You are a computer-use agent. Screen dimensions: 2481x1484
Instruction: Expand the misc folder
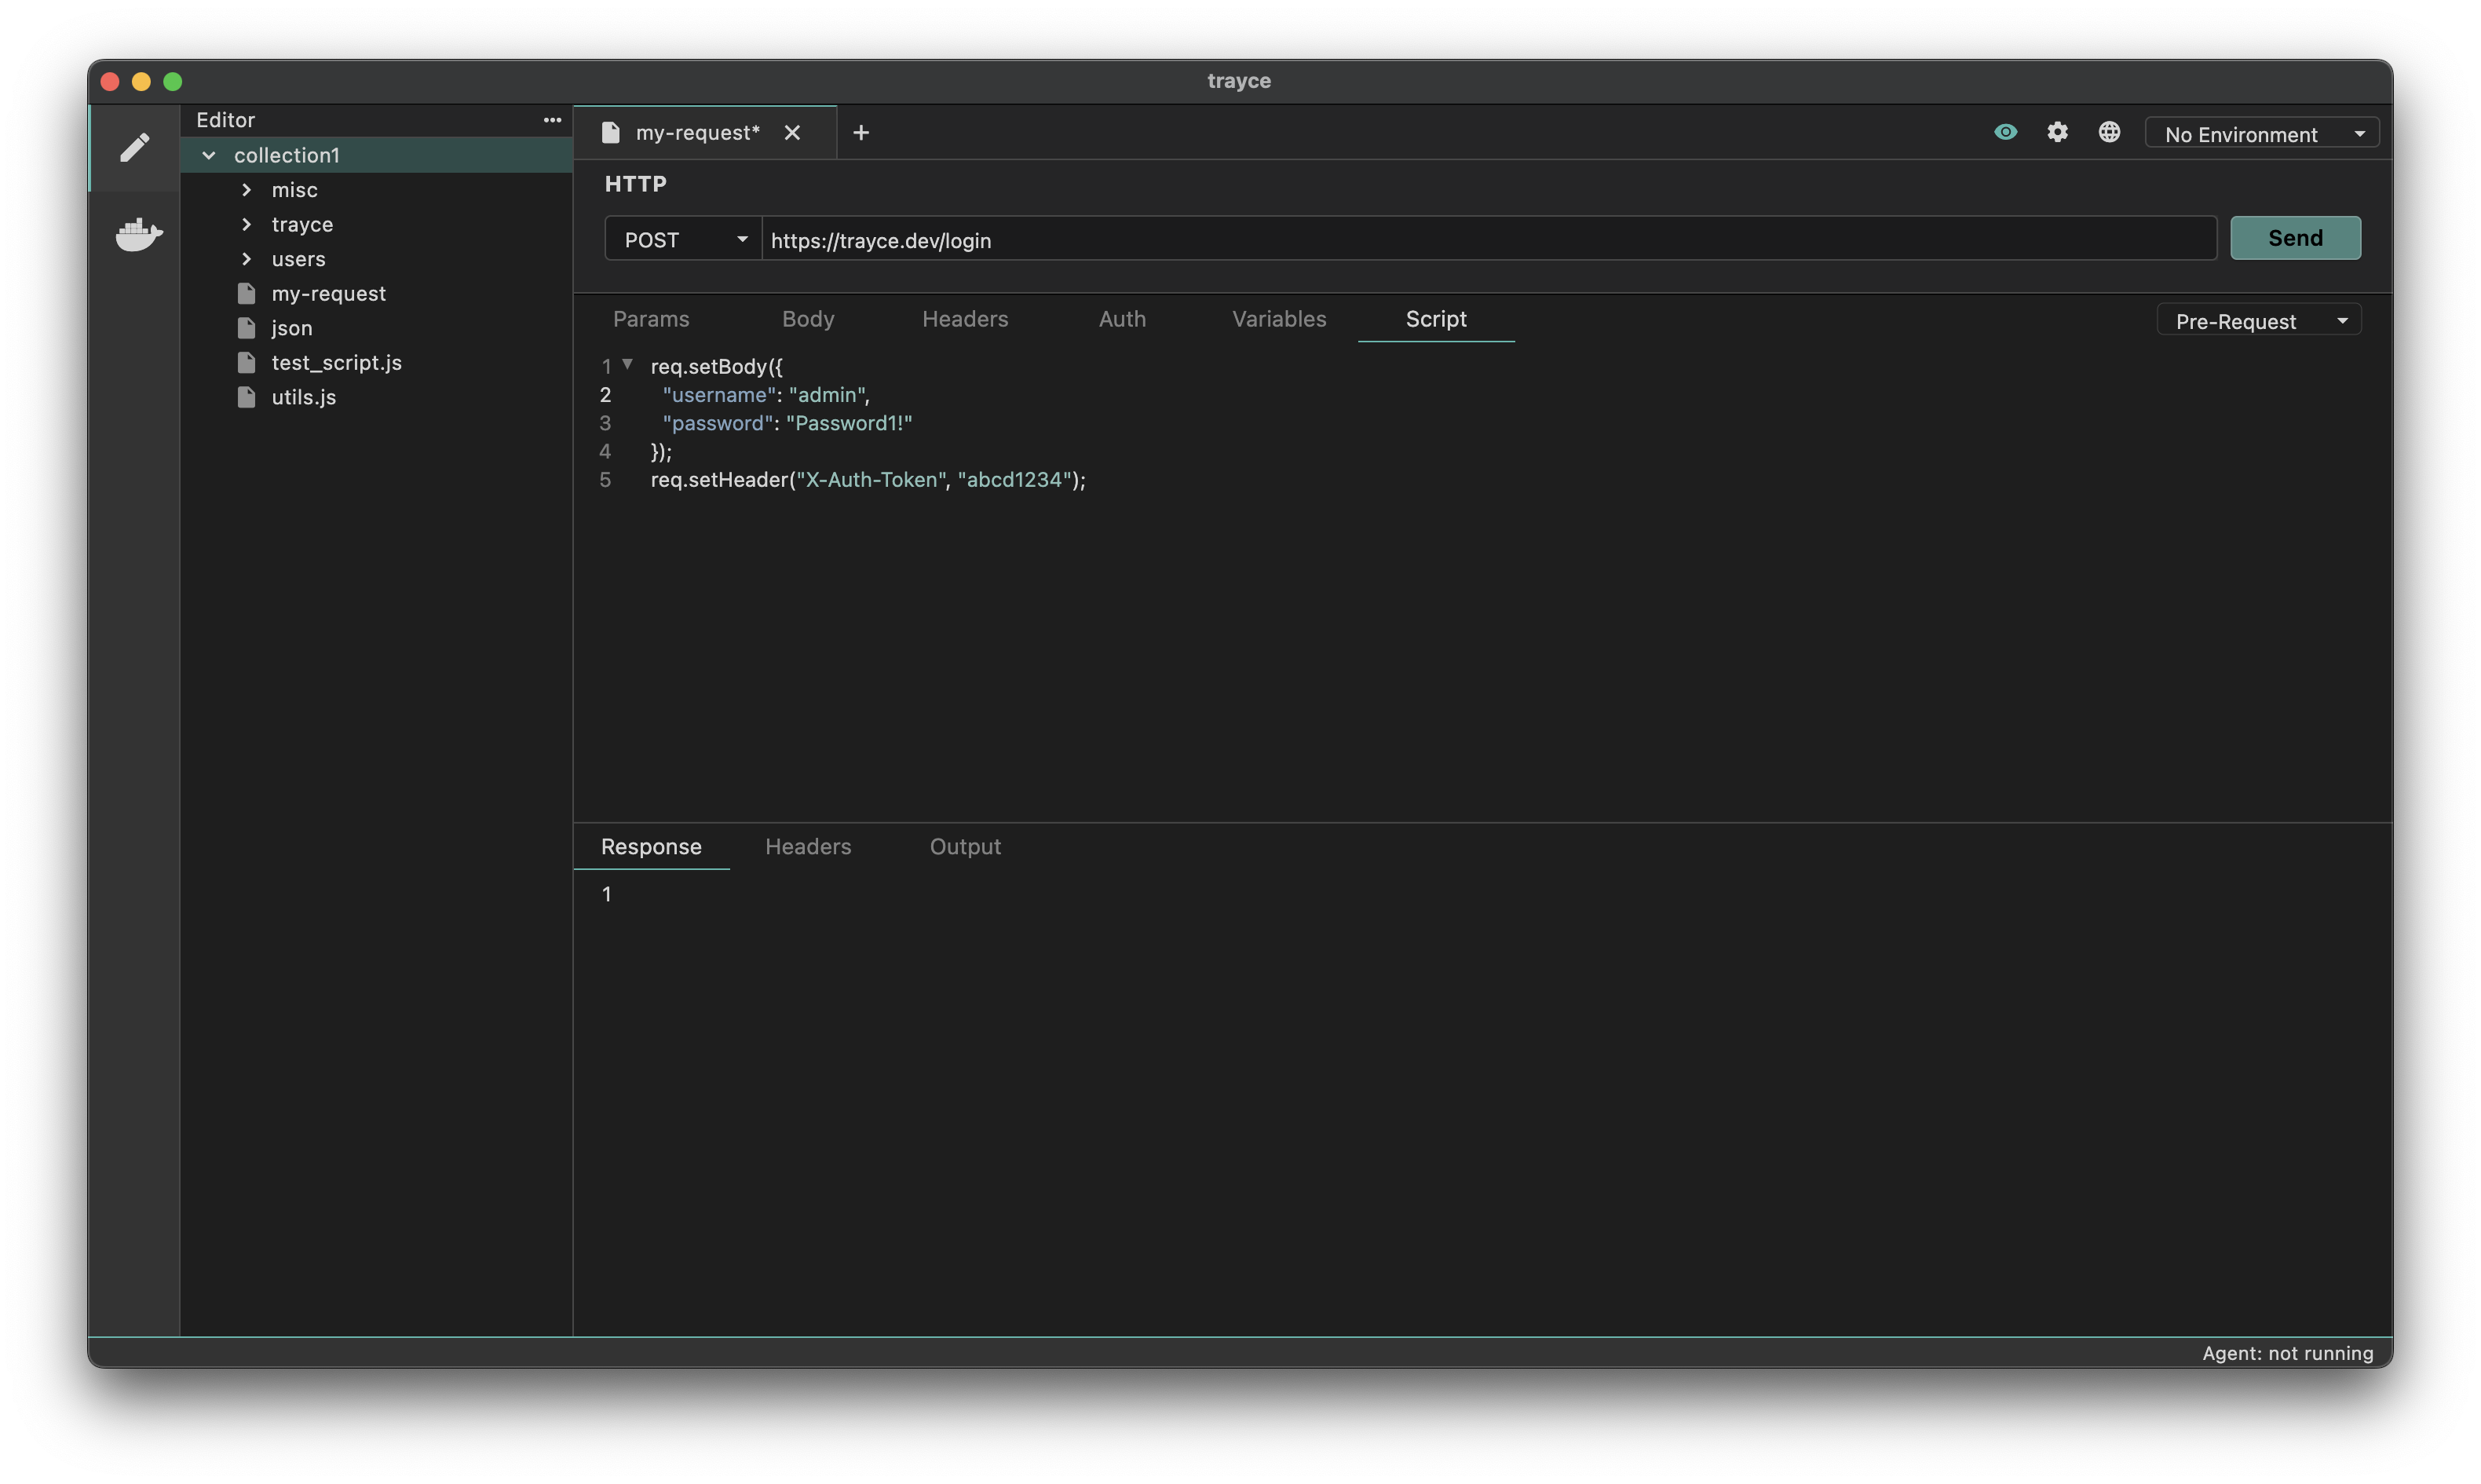[x=247, y=190]
